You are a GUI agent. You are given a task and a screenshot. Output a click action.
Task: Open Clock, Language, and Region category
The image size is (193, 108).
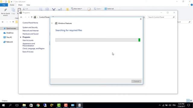pyautogui.click(x=33, y=49)
